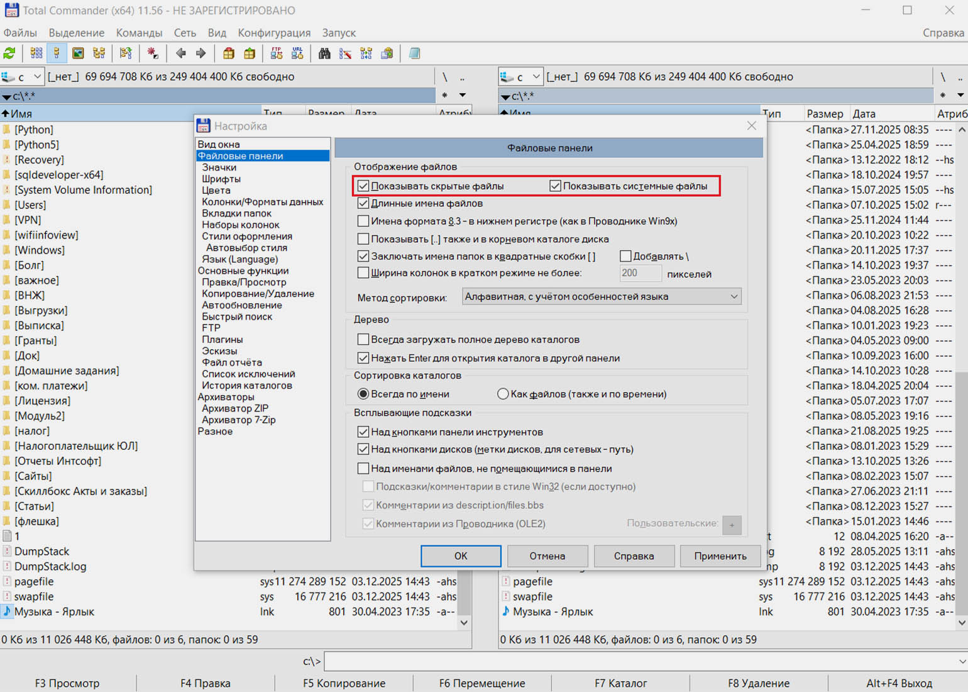Select the thumbnails view toolbar icon
Image resolution: width=968 pixels, height=692 pixels.
tap(78, 53)
